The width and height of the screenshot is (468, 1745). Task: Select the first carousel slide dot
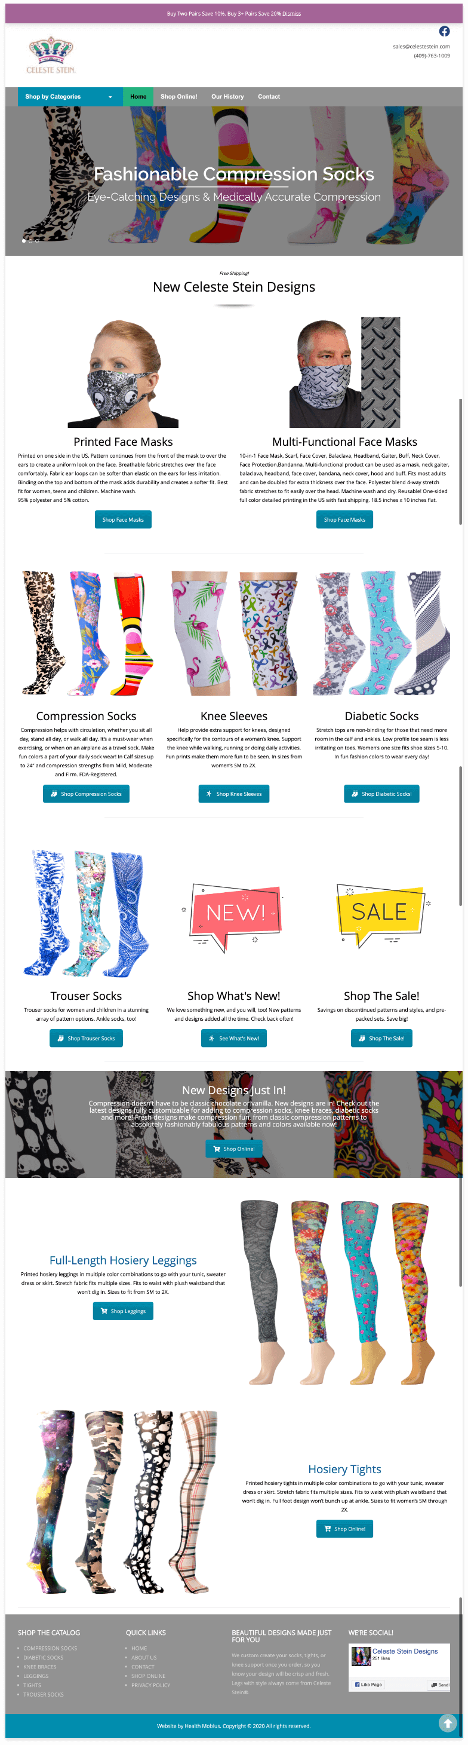[x=24, y=240]
